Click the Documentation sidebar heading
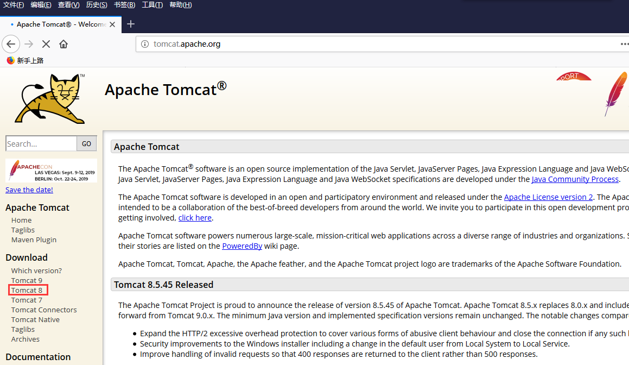This screenshot has height=365, width=629. 38,357
